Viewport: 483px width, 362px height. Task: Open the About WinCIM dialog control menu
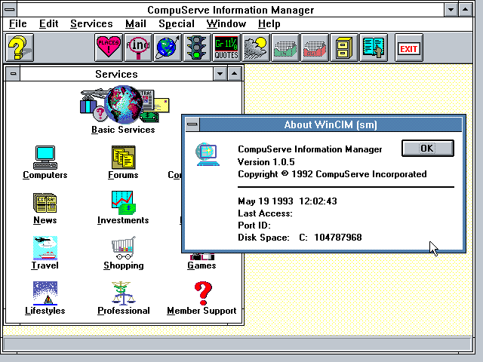coord(192,124)
